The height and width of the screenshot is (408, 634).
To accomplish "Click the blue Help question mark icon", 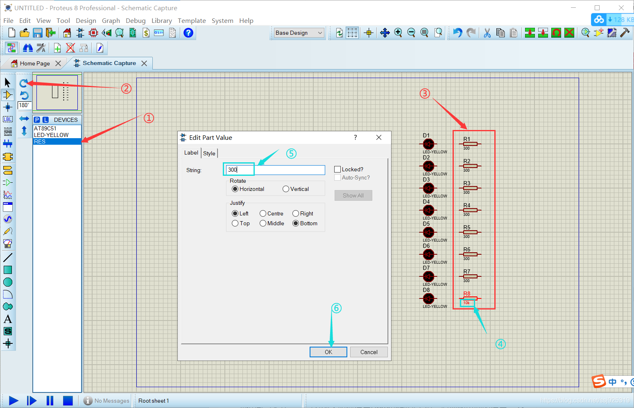I will (x=188, y=33).
